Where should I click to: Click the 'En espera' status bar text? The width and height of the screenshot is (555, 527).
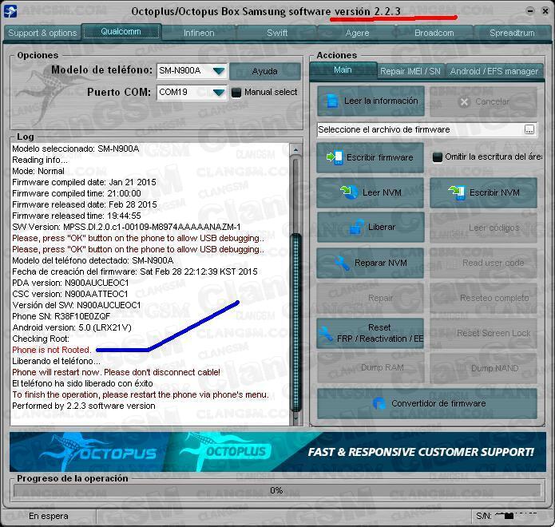click(x=49, y=516)
